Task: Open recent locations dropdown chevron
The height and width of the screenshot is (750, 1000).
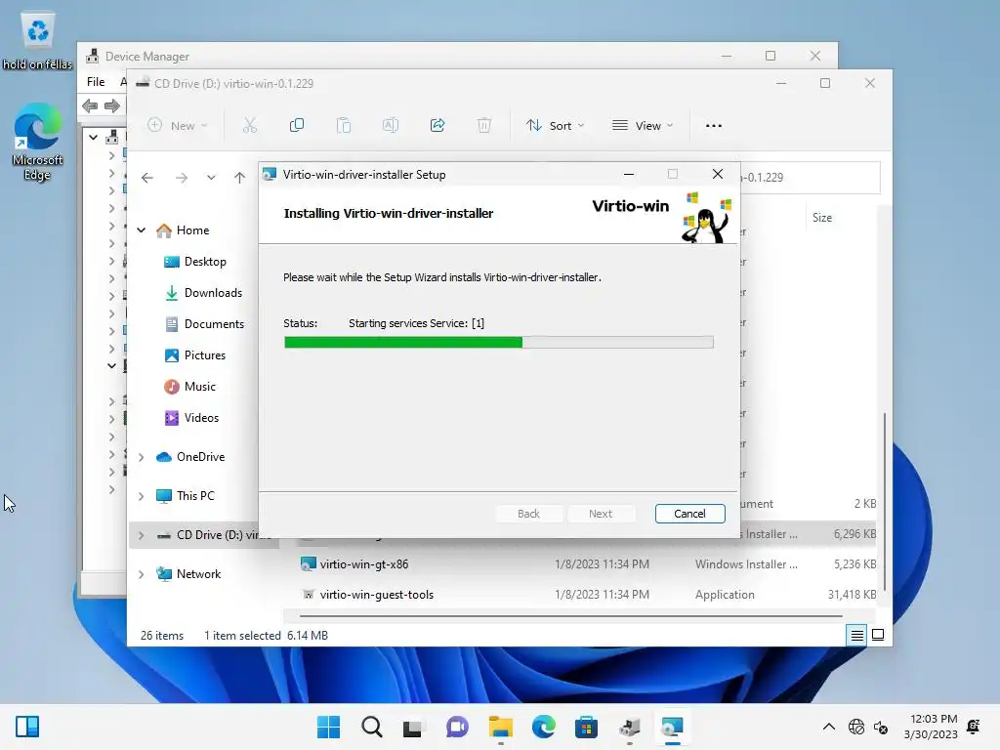Action: point(211,178)
